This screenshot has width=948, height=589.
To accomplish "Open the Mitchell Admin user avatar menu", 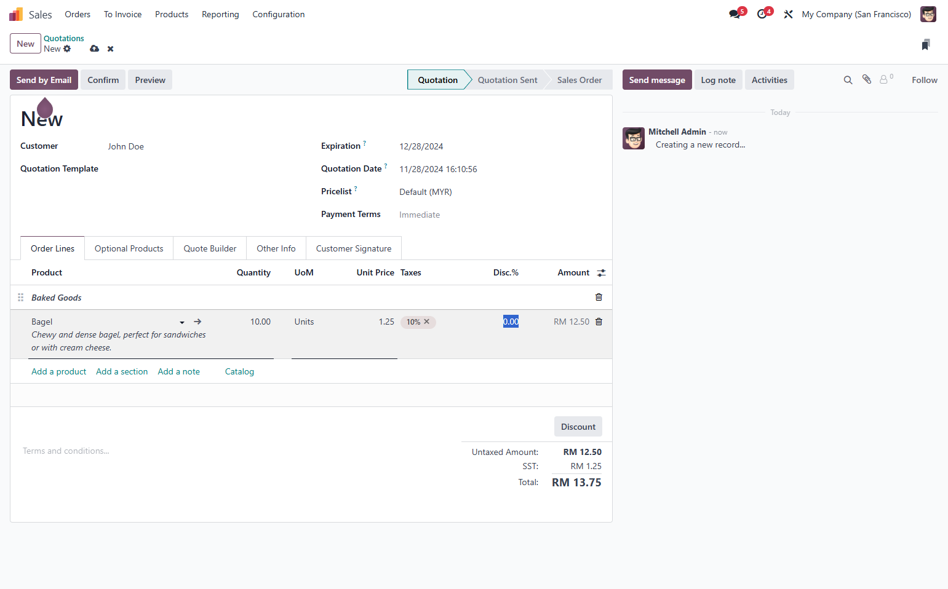I will [928, 14].
